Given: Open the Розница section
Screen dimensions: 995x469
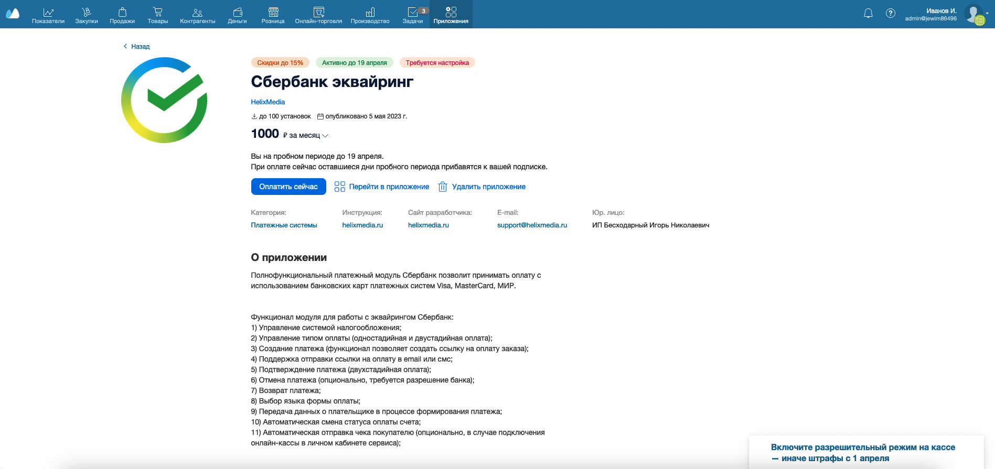Looking at the screenshot, I should pos(273,15).
